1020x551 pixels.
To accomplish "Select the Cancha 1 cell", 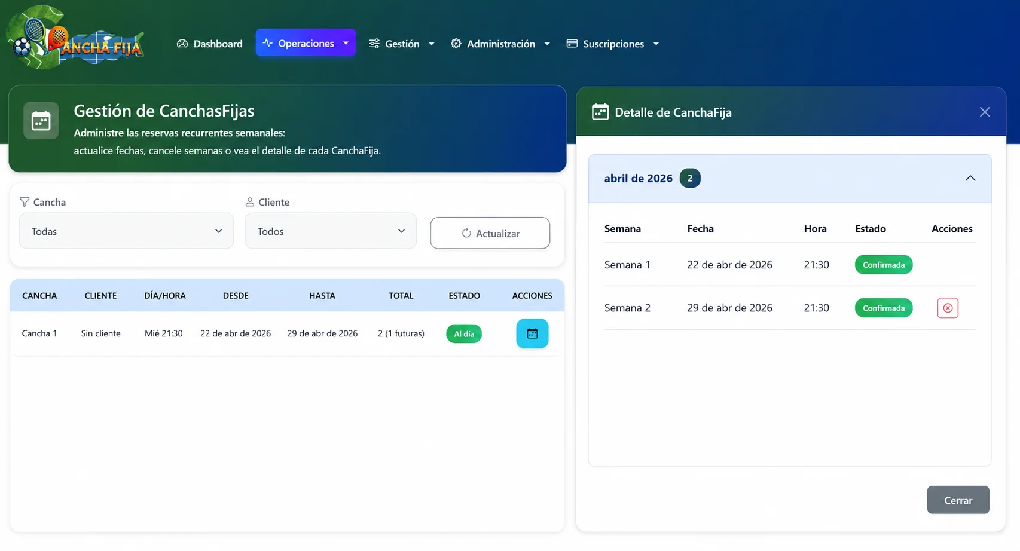I will tap(39, 333).
